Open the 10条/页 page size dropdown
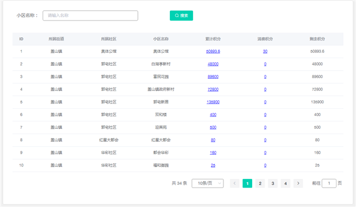 (x=208, y=183)
